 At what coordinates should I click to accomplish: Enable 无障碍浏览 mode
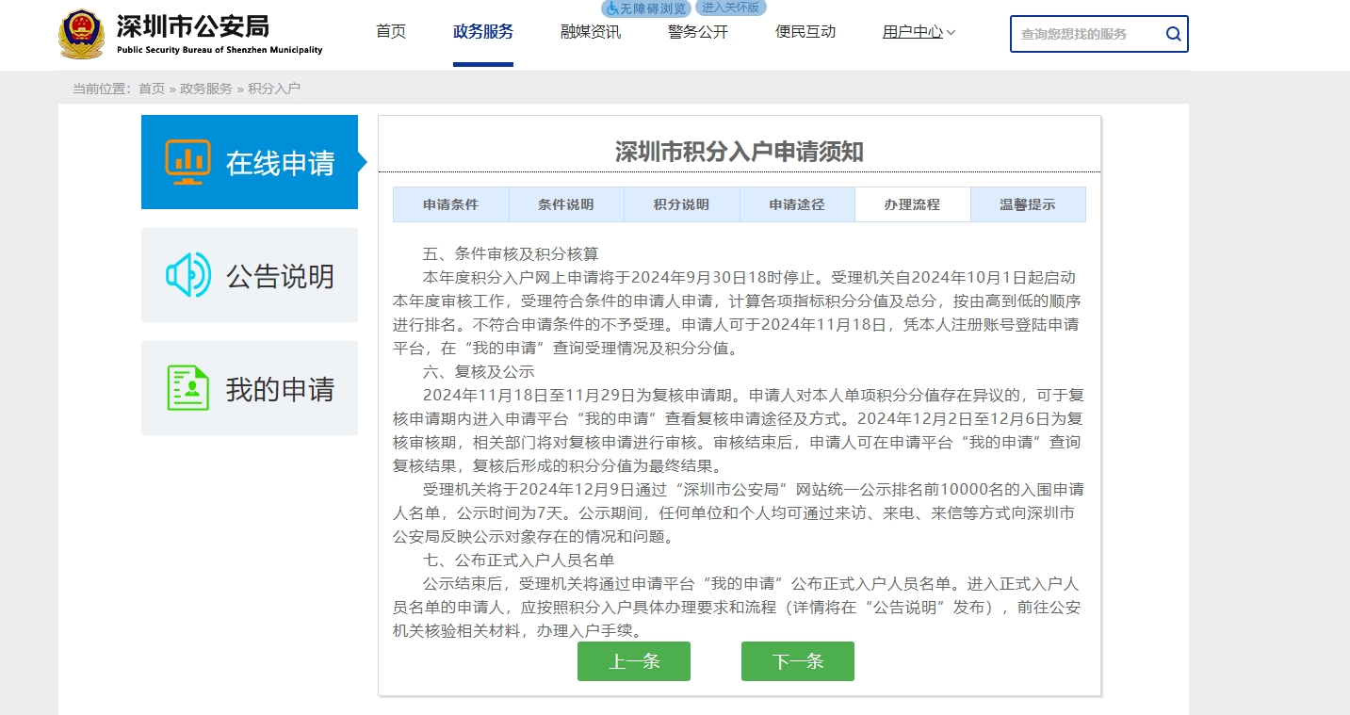point(647,8)
